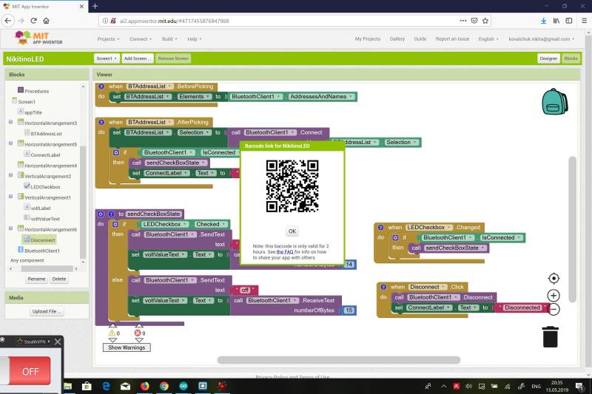Open help icon on Disconnect.Click block
Viewport: 592px width, 394px height.
(x=383, y=287)
